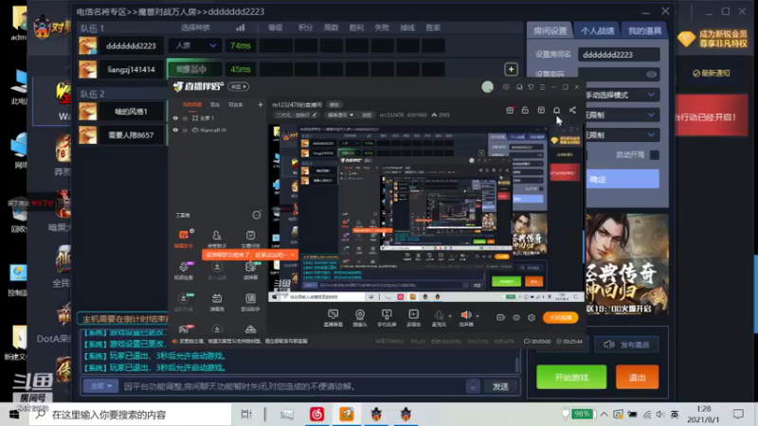Expand the microphone options arrow
The height and width of the screenshot is (426, 758).
point(449,316)
